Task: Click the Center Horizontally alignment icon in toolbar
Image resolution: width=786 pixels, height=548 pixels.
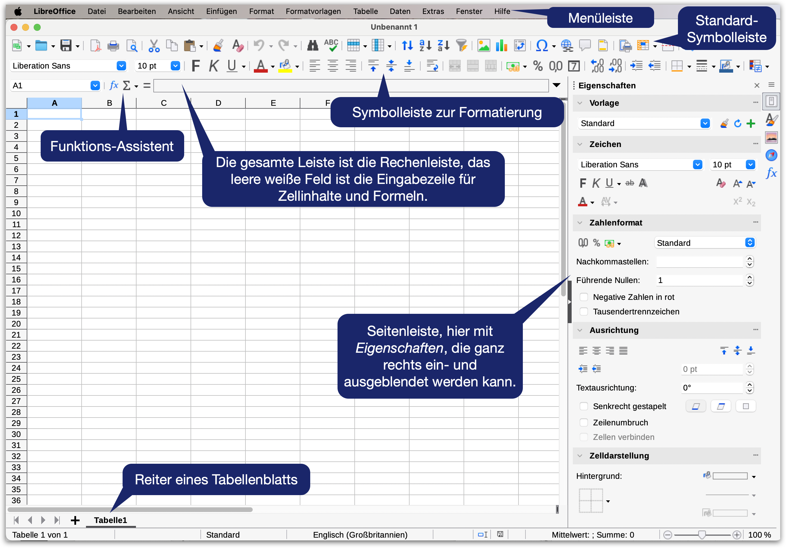Action: click(x=332, y=66)
